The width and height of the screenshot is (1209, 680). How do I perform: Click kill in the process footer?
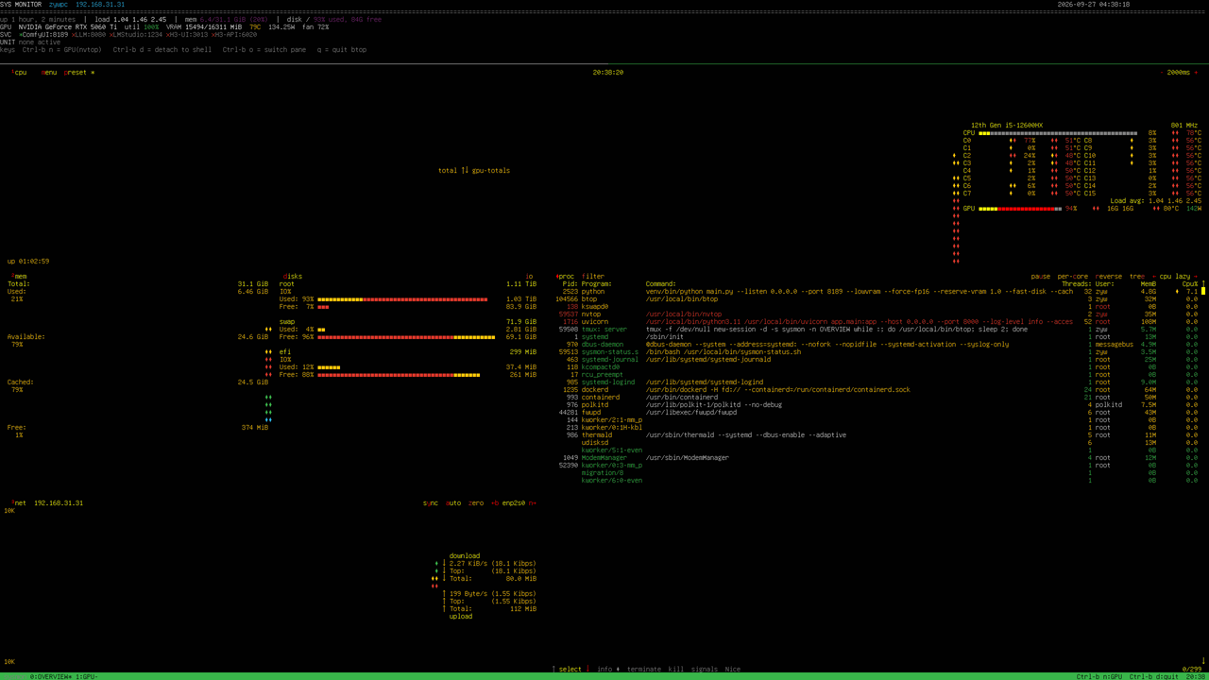(676, 670)
